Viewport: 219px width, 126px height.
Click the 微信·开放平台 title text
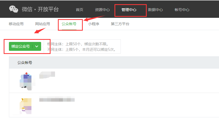[40, 9]
